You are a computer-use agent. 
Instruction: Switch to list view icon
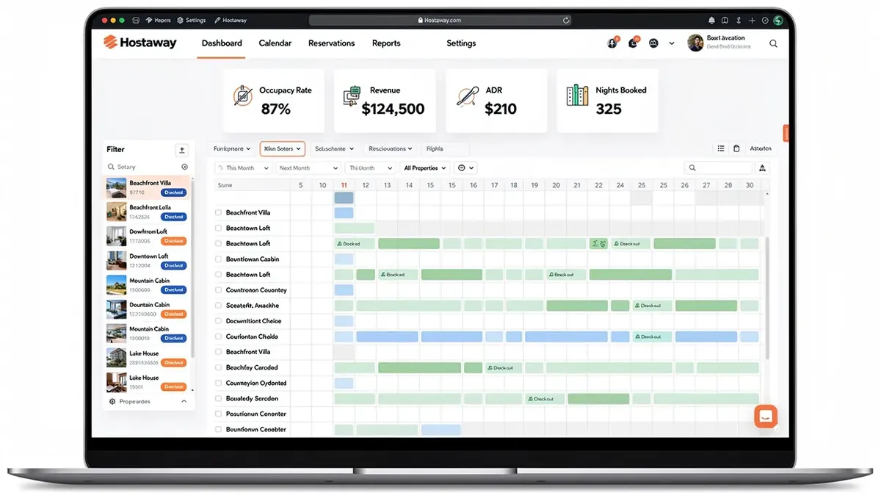(x=721, y=148)
